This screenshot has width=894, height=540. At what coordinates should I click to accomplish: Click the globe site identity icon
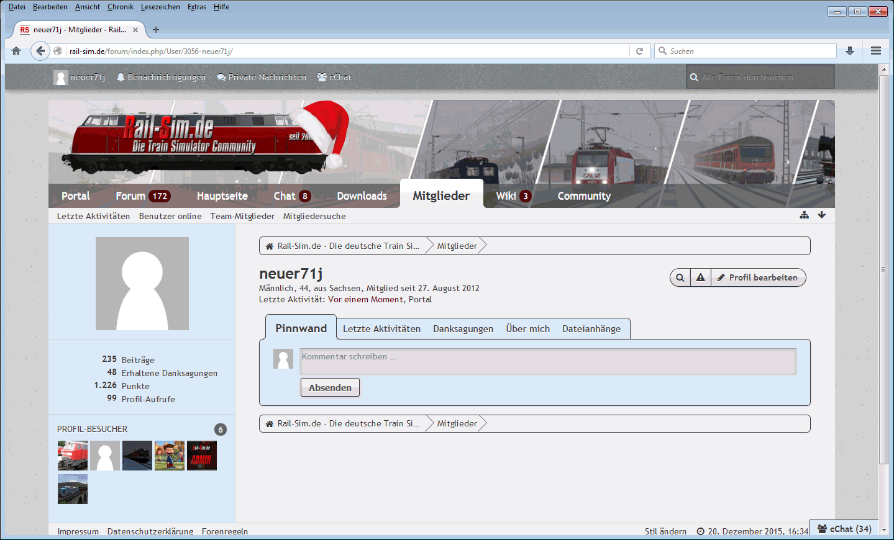(58, 51)
